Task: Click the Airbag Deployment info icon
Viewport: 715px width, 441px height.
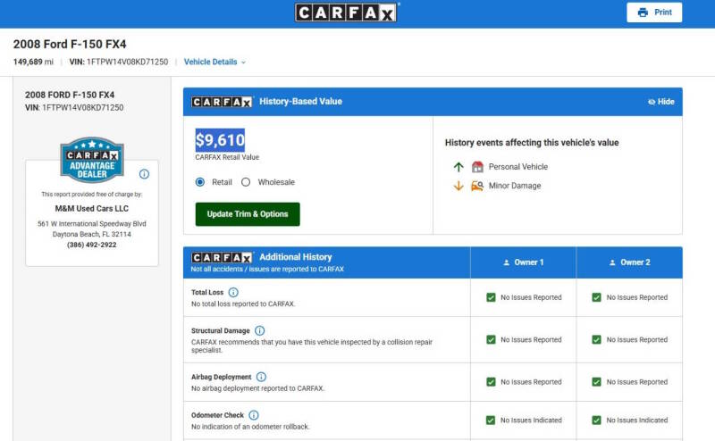Action: (261, 377)
